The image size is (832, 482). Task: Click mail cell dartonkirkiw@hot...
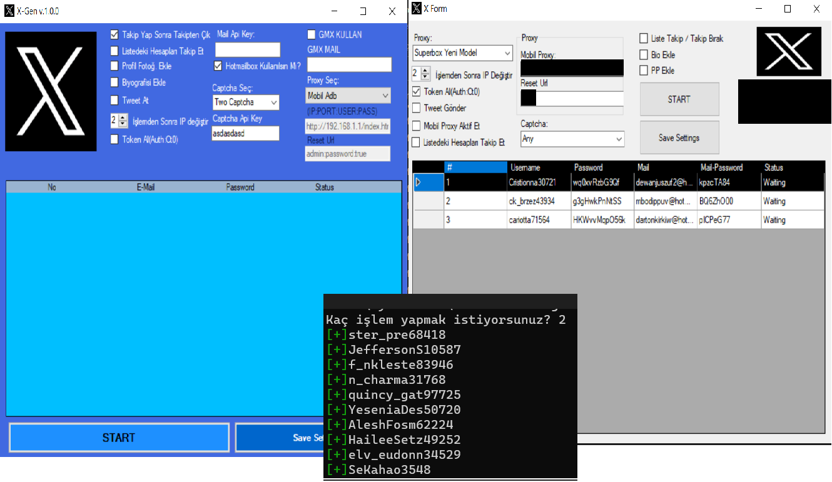(666, 220)
